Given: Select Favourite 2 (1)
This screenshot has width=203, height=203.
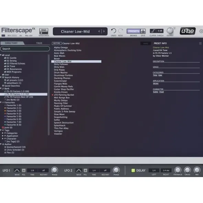Looking at the screenshot, I should click(x=13, y=108).
